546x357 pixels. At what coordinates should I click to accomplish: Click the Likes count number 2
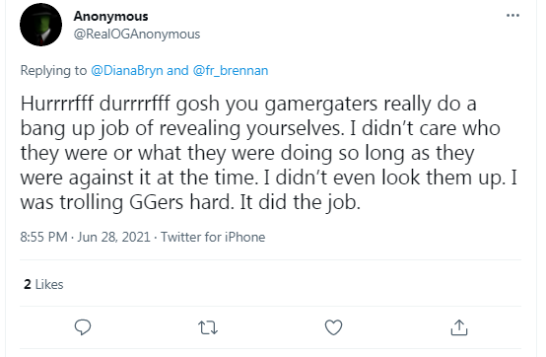[28, 285]
